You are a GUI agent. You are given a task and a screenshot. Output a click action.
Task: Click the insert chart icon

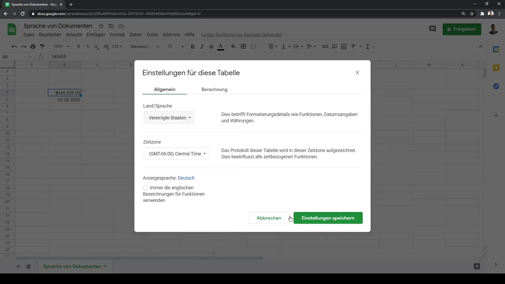click(344, 47)
